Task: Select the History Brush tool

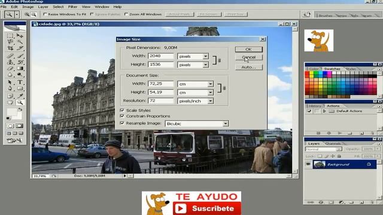Action: pyautogui.click(x=20, y=62)
